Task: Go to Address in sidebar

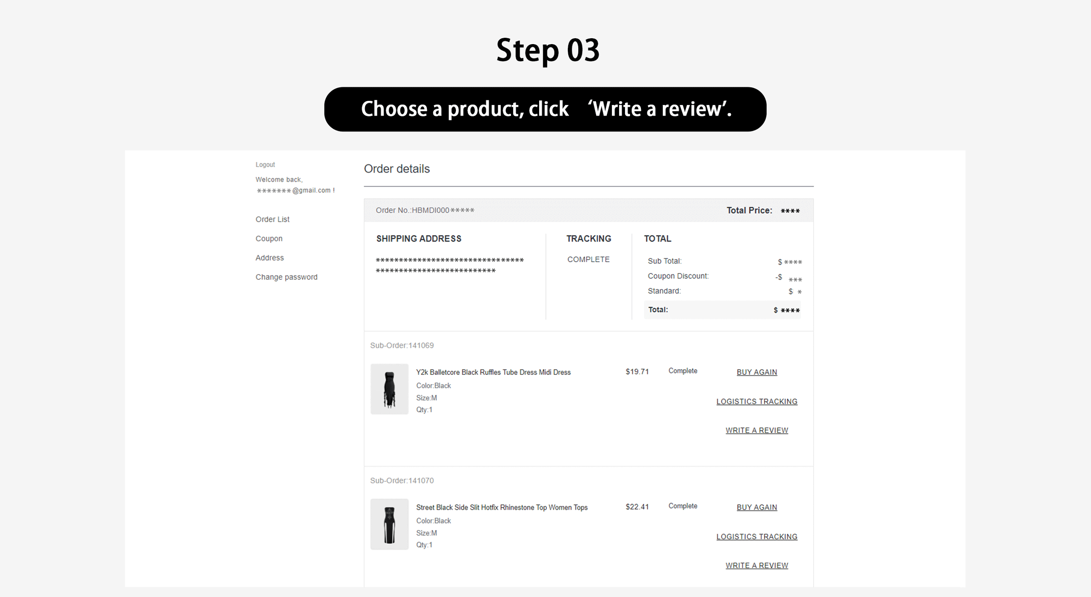Action: tap(270, 258)
